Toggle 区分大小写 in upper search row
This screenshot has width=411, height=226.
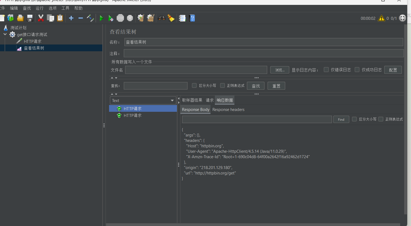[194, 85]
